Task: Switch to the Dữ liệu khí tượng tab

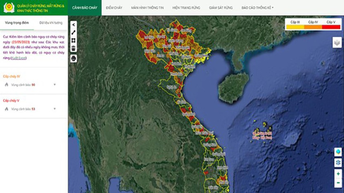Action: pyautogui.click(x=51, y=23)
